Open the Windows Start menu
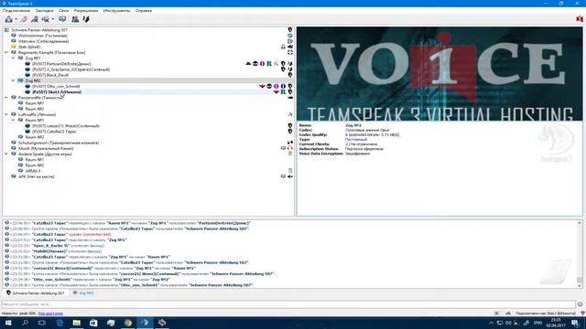Screen dimensions: 586x329 click(8, 323)
